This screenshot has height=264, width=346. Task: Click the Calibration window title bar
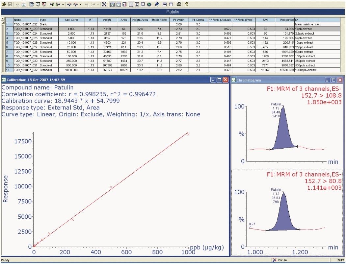point(99,80)
